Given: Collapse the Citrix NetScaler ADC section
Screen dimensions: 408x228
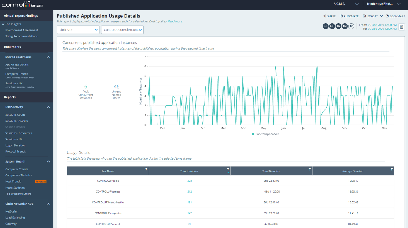Looking at the screenshot, I should tap(49, 204).
